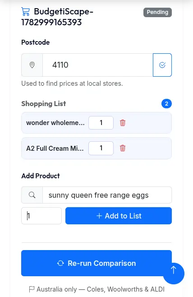This screenshot has width=193, height=297.
Task: Click the flag icon next to Australia only
Action: tap(32, 289)
